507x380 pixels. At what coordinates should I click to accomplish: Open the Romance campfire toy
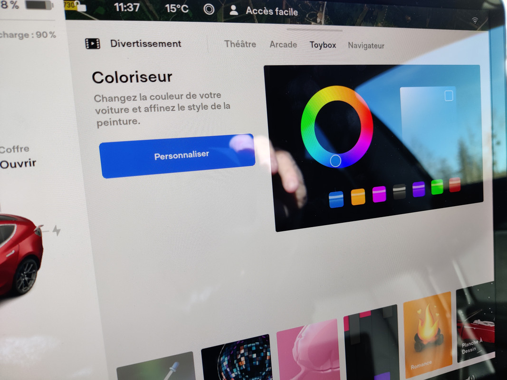[428, 334]
